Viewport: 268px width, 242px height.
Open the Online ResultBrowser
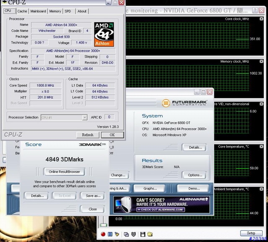[x=64, y=172]
